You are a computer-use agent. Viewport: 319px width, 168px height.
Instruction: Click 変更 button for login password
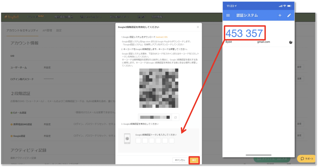[299, 79]
